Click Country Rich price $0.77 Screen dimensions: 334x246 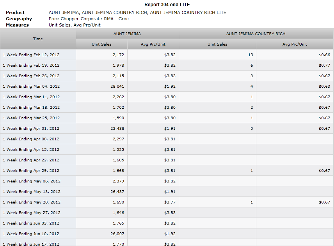tap(324, 65)
